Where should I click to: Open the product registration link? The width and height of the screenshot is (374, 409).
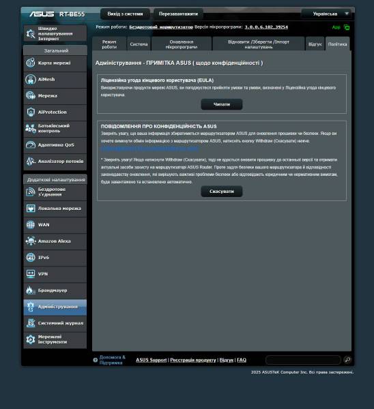click(193, 360)
